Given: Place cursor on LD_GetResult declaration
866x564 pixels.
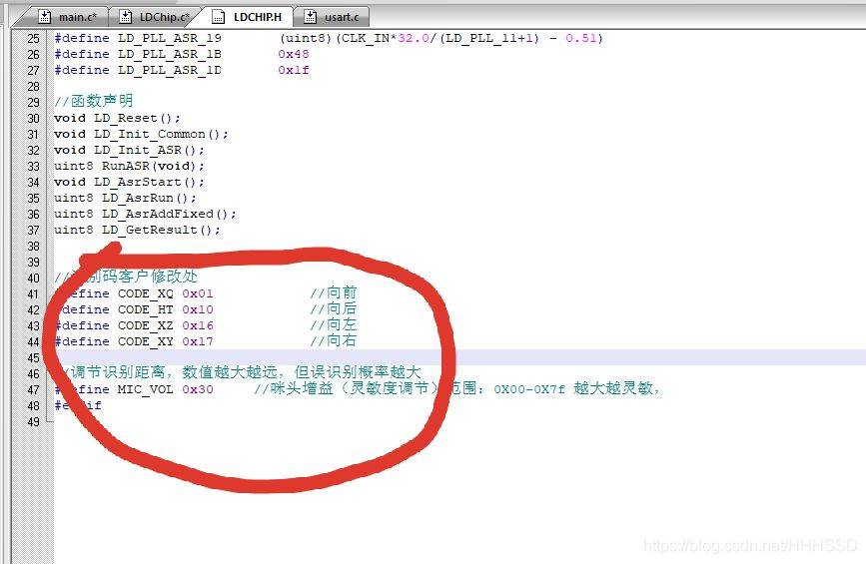Looking at the screenshot, I should click(158, 230).
